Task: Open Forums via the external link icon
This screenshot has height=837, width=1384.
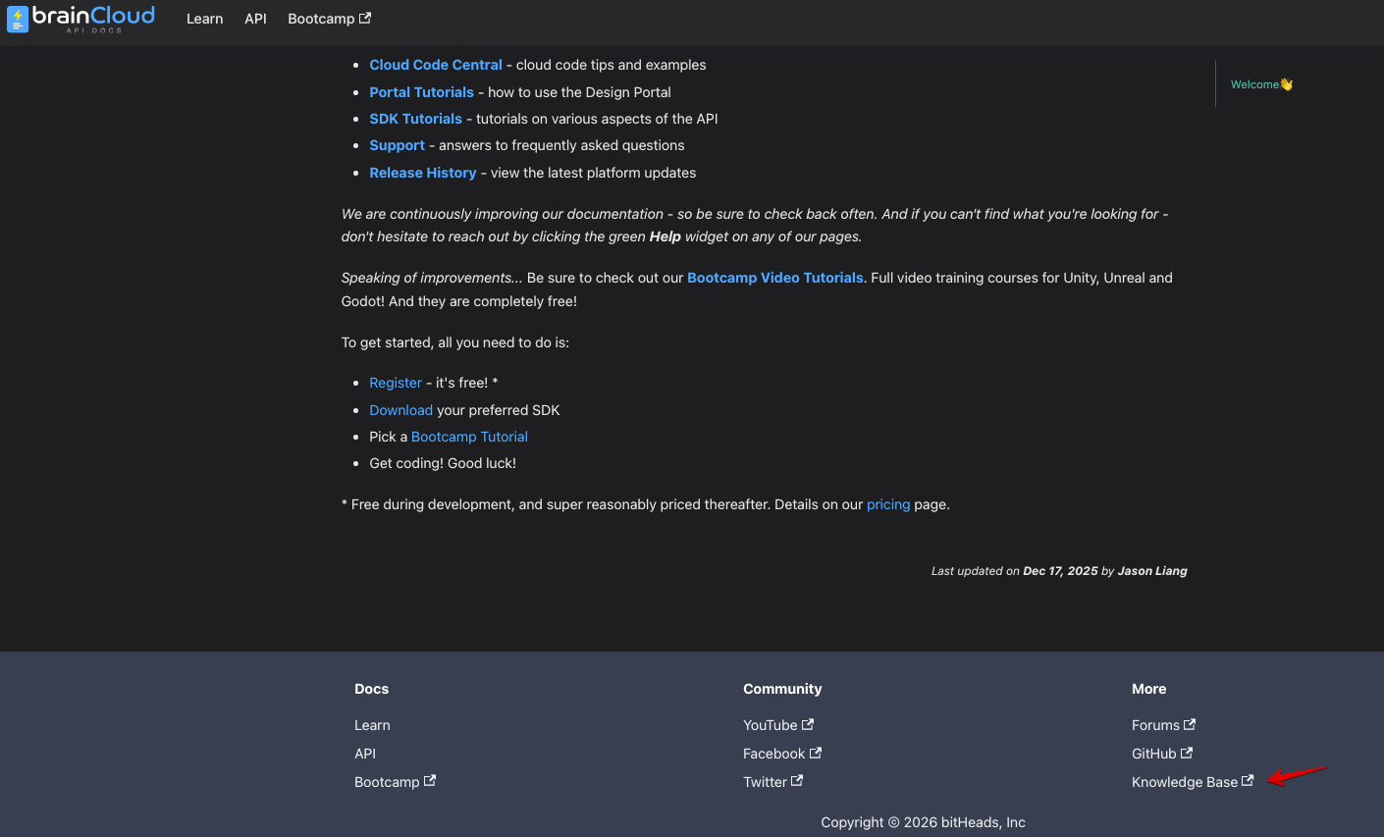Action: [x=1163, y=724]
